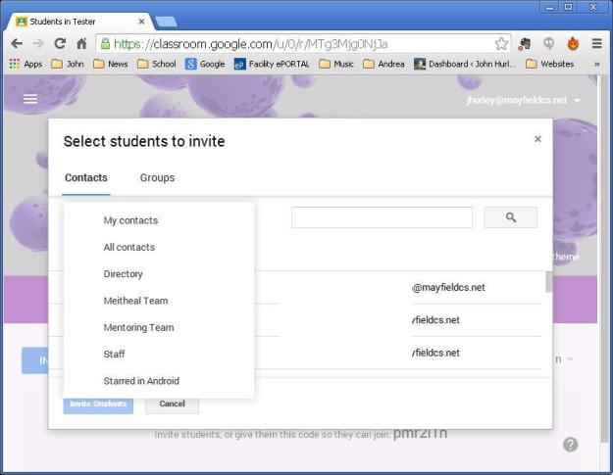
Task: Open the Music bookmarks folder
Action: (x=336, y=64)
